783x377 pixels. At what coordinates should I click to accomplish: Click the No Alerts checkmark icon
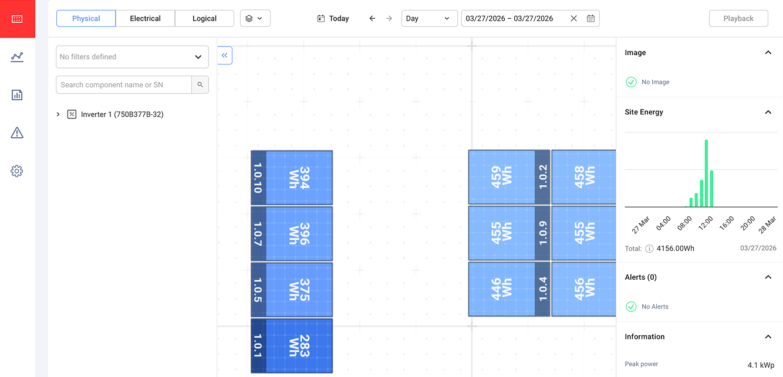click(631, 307)
